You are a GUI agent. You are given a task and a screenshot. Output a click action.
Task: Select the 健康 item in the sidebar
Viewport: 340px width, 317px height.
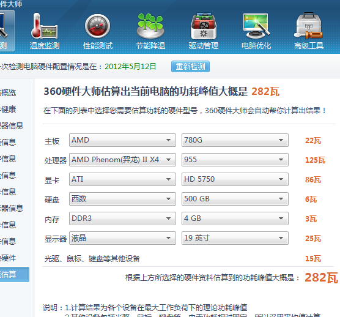click(x=8, y=109)
